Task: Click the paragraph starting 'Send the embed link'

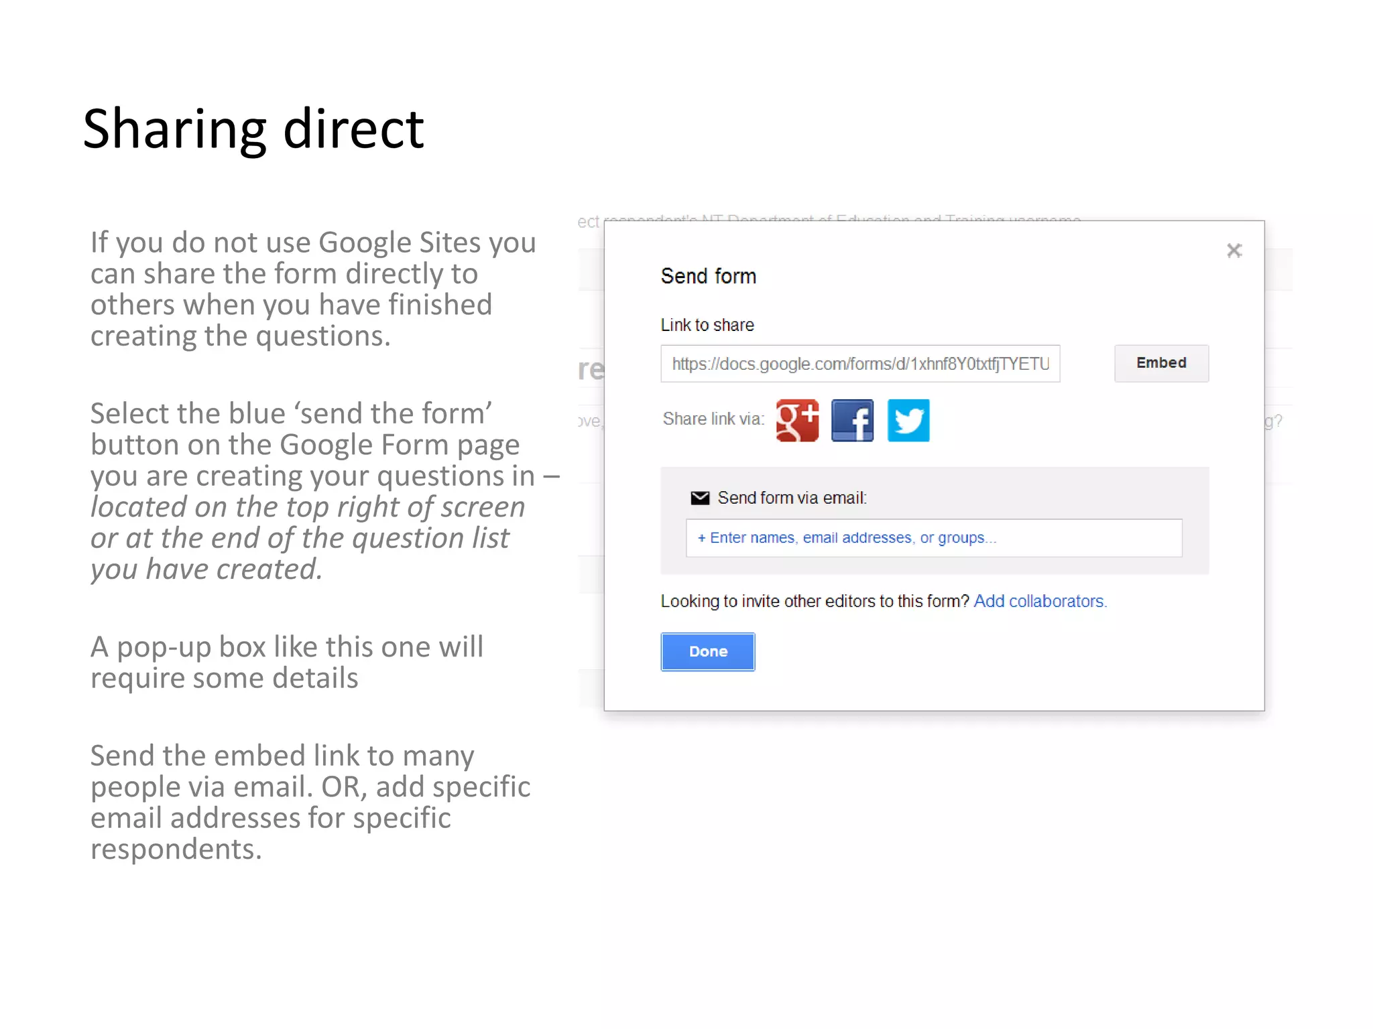Action: pos(310,802)
